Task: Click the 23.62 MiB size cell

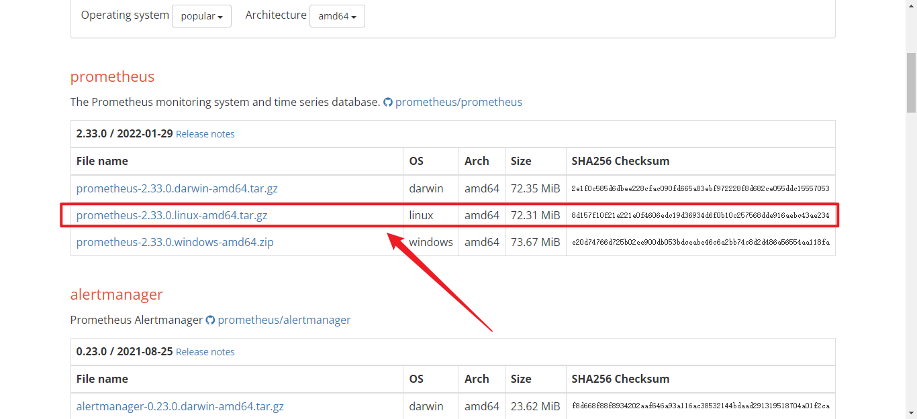Action: click(x=535, y=406)
